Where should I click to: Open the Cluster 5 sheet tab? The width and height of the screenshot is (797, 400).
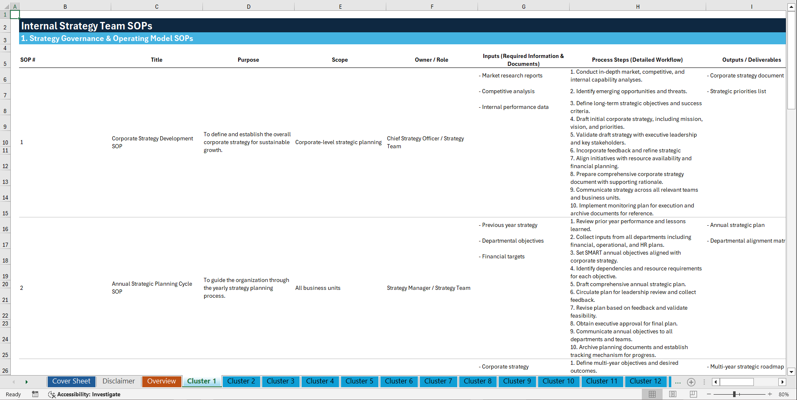[x=359, y=381]
